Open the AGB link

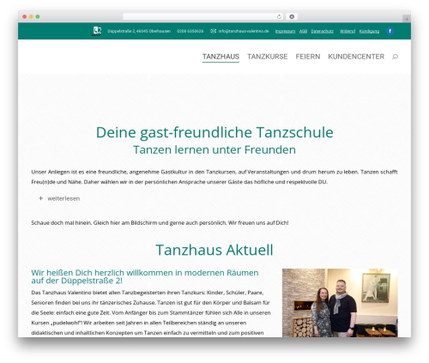pos(303,31)
